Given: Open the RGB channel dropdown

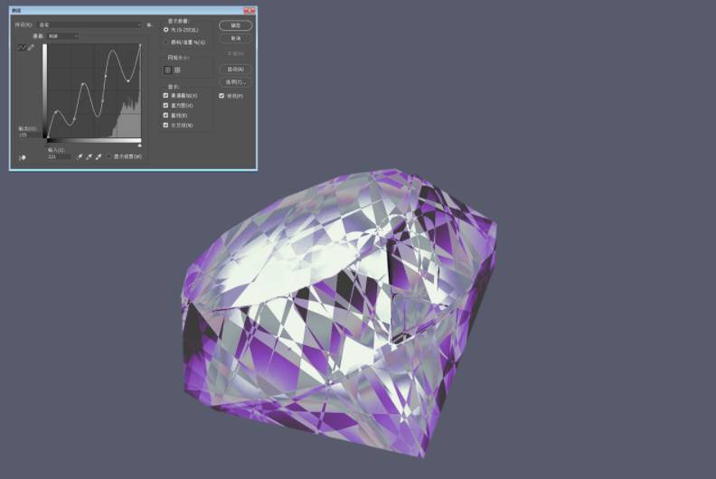Looking at the screenshot, I should click(61, 36).
